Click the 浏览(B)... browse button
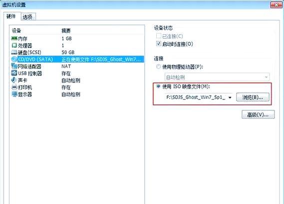 point(253,98)
